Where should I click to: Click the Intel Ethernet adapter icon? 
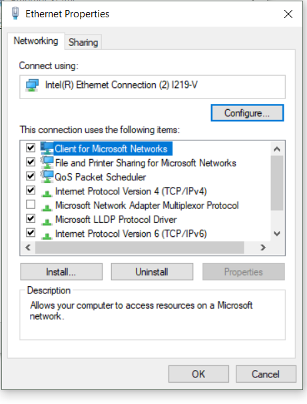(x=32, y=85)
